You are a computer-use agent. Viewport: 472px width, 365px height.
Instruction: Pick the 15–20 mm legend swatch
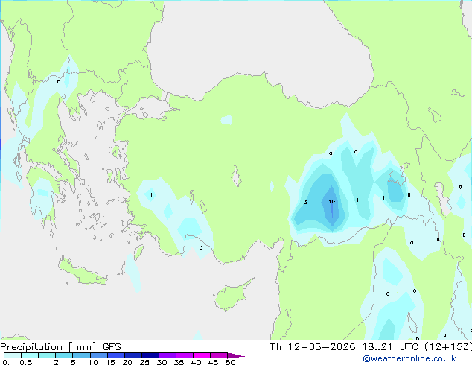[x=115, y=355]
